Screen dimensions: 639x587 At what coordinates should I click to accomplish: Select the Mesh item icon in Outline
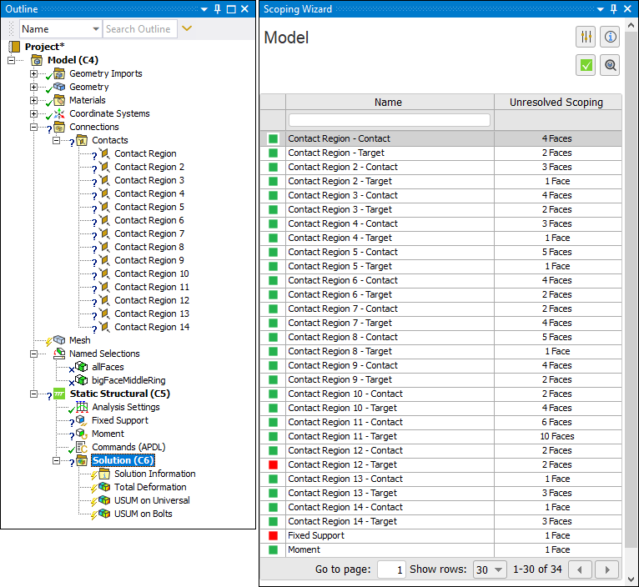(59, 340)
